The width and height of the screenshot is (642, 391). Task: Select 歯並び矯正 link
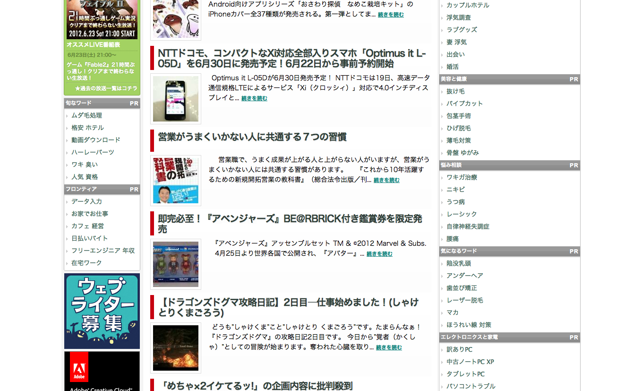[x=462, y=288]
